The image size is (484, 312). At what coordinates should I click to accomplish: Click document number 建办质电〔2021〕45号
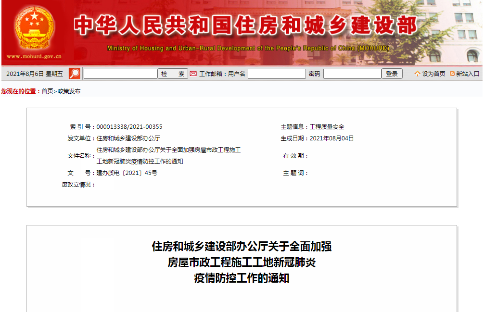[127, 173]
